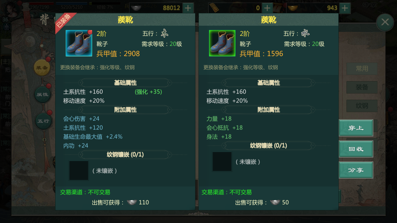The height and width of the screenshot is (223, 397).
Task: Add tickets with plus button beside 0
Action: point(267,8)
